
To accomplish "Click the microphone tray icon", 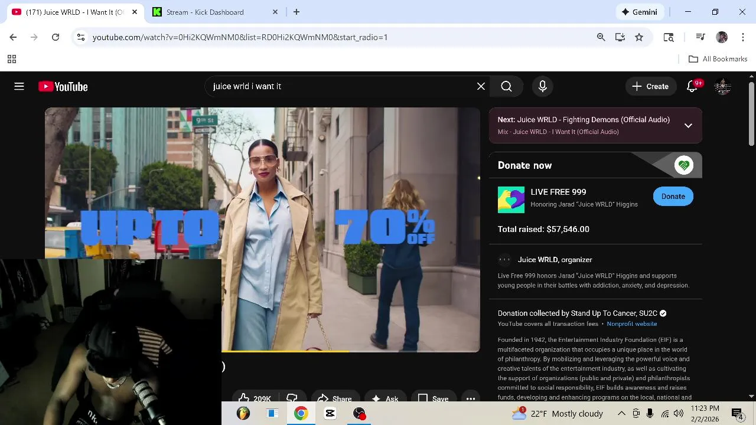I will point(650,414).
